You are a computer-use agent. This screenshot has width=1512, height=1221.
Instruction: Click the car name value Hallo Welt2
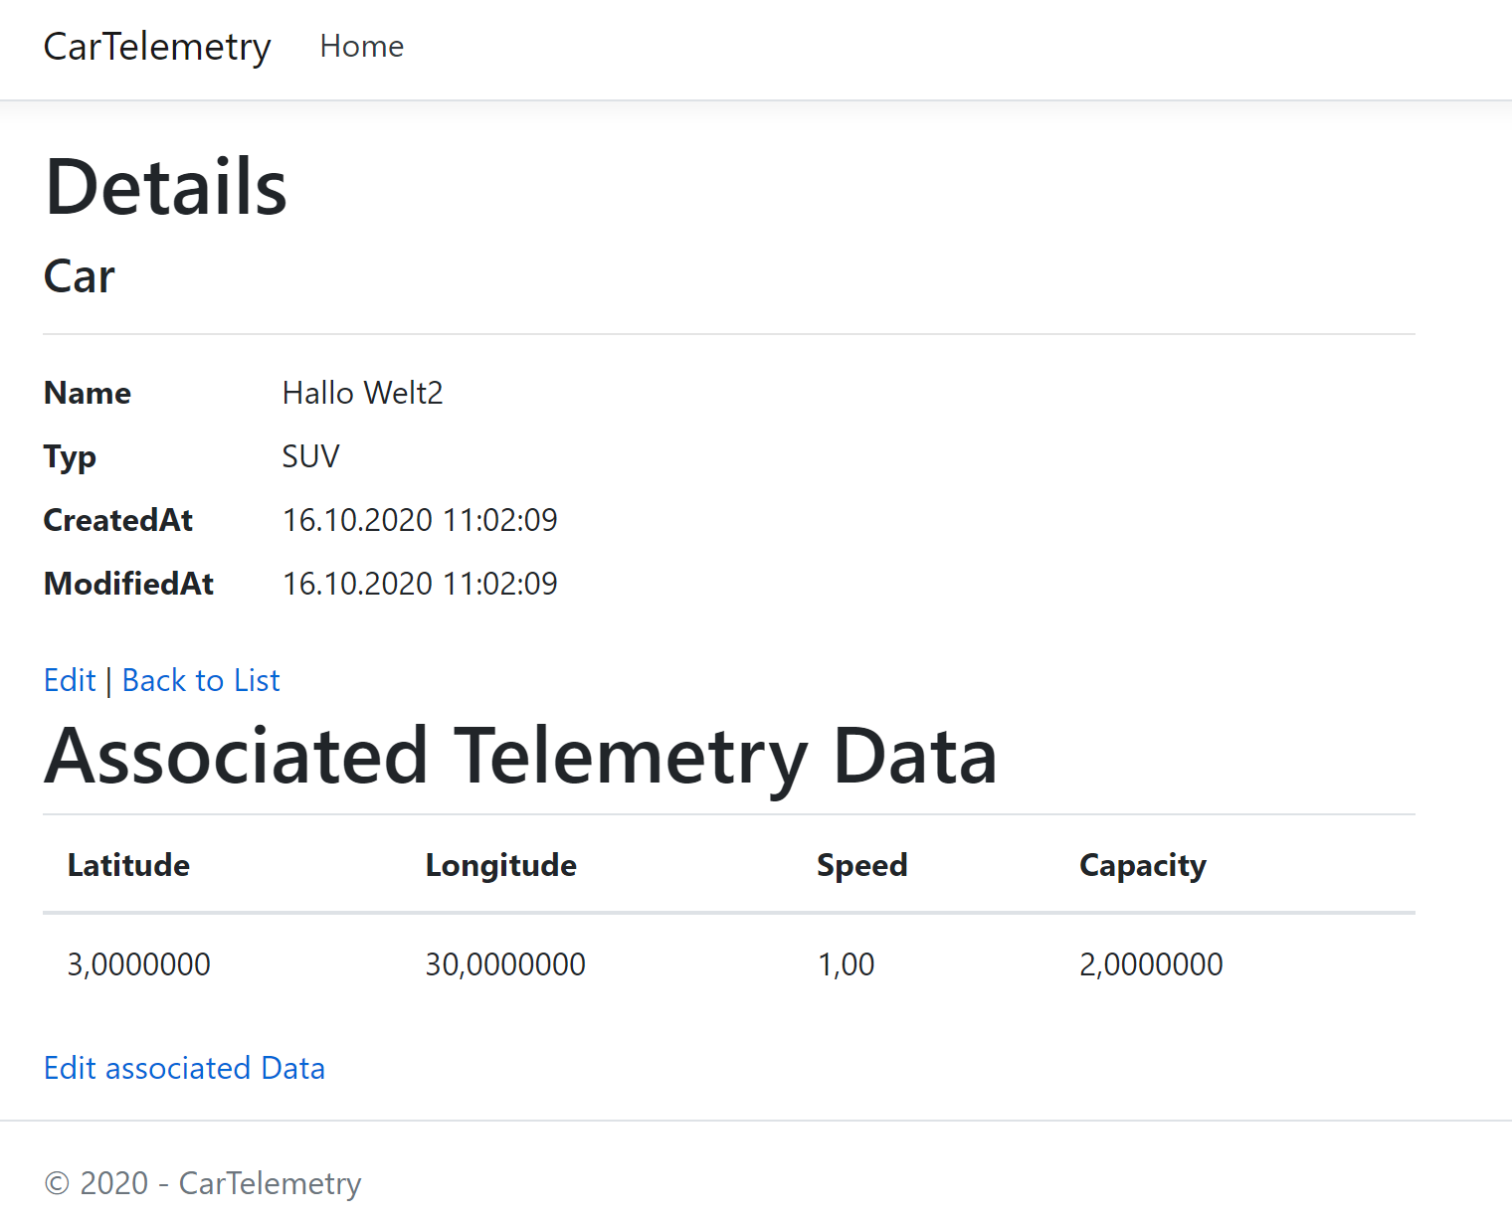coord(362,393)
